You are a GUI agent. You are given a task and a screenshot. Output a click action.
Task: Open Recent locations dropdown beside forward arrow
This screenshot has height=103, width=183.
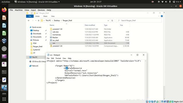pyautogui.click(x=36, y=21)
